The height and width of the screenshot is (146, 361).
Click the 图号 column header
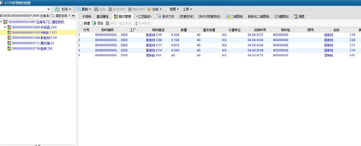(x=311, y=30)
